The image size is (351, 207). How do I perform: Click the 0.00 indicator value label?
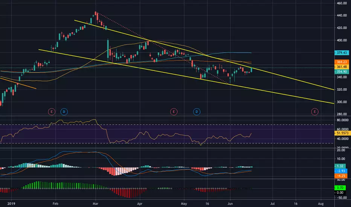[340, 193]
